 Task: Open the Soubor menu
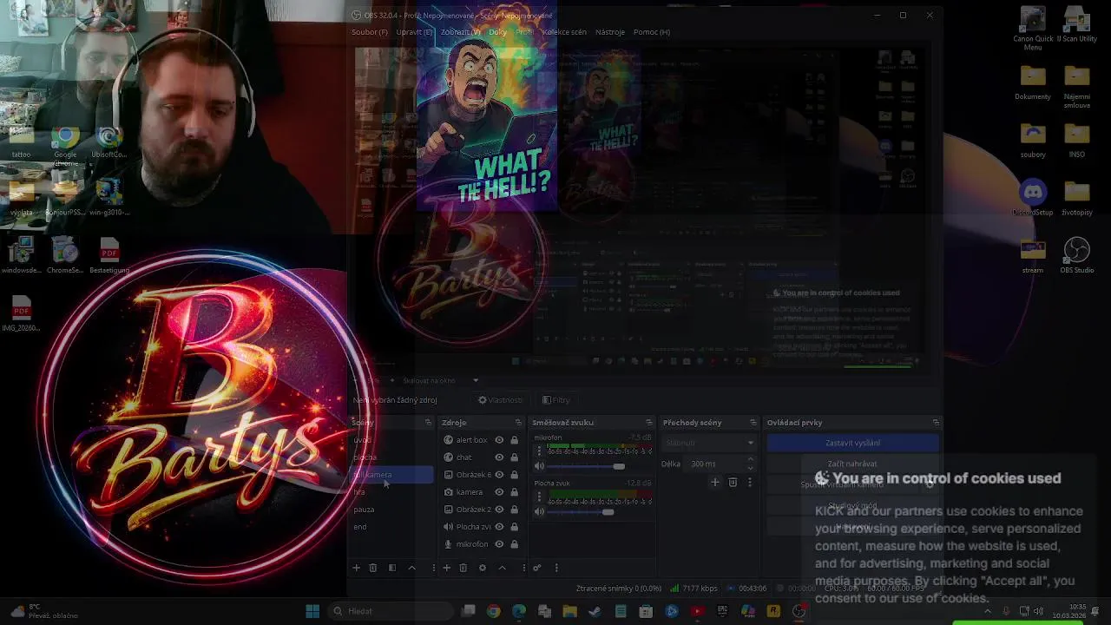coord(370,32)
